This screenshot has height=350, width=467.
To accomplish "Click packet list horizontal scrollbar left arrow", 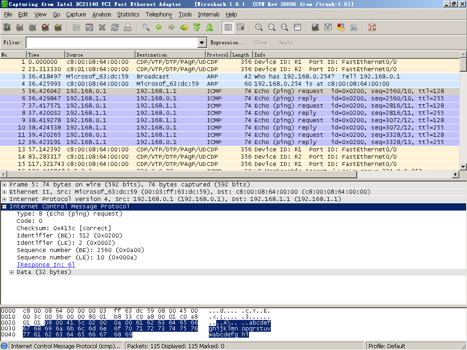I will pyautogui.click(x=3, y=175).
